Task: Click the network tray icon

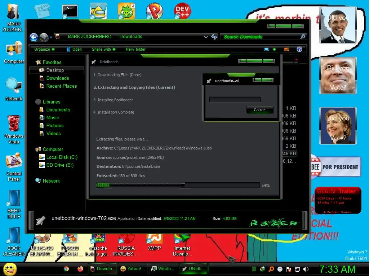Action: 297,269
